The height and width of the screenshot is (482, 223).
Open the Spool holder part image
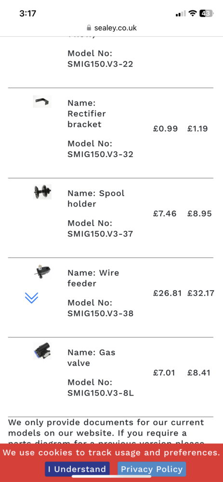click(x=42, y=192)
